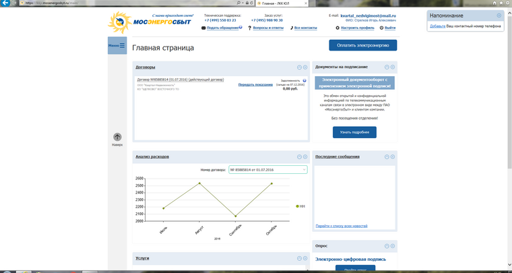Click the browser address bar URL
Viewport: 512px width, 273px height.
tap(53, 3)
